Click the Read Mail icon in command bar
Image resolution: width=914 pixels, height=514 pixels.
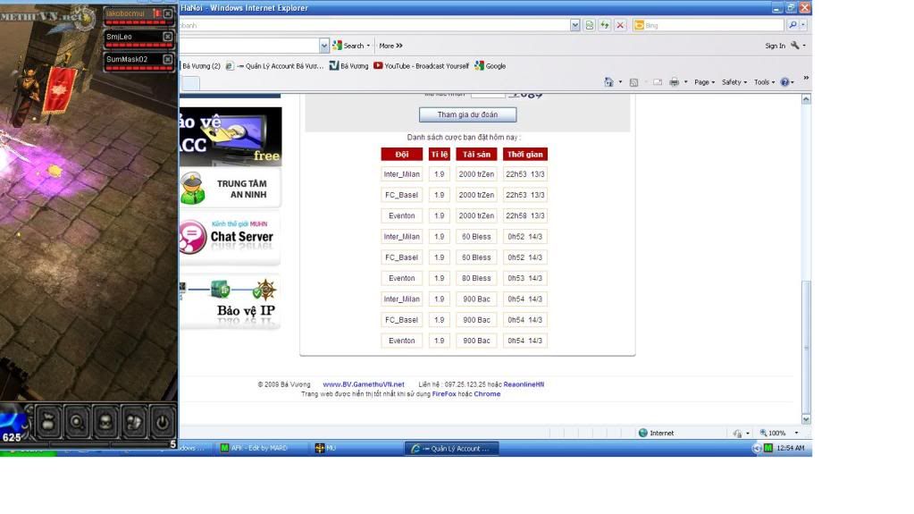click(658, 82)
